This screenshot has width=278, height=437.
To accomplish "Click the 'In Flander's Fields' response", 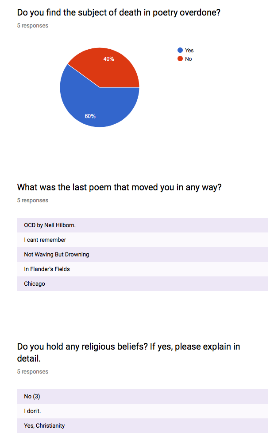I will 47,269.
